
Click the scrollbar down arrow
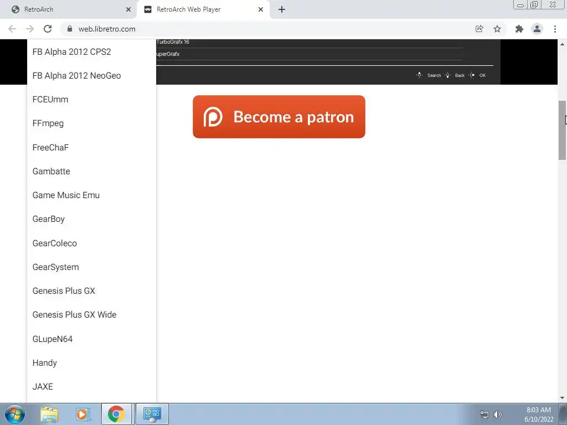click(x=562, y=398)
